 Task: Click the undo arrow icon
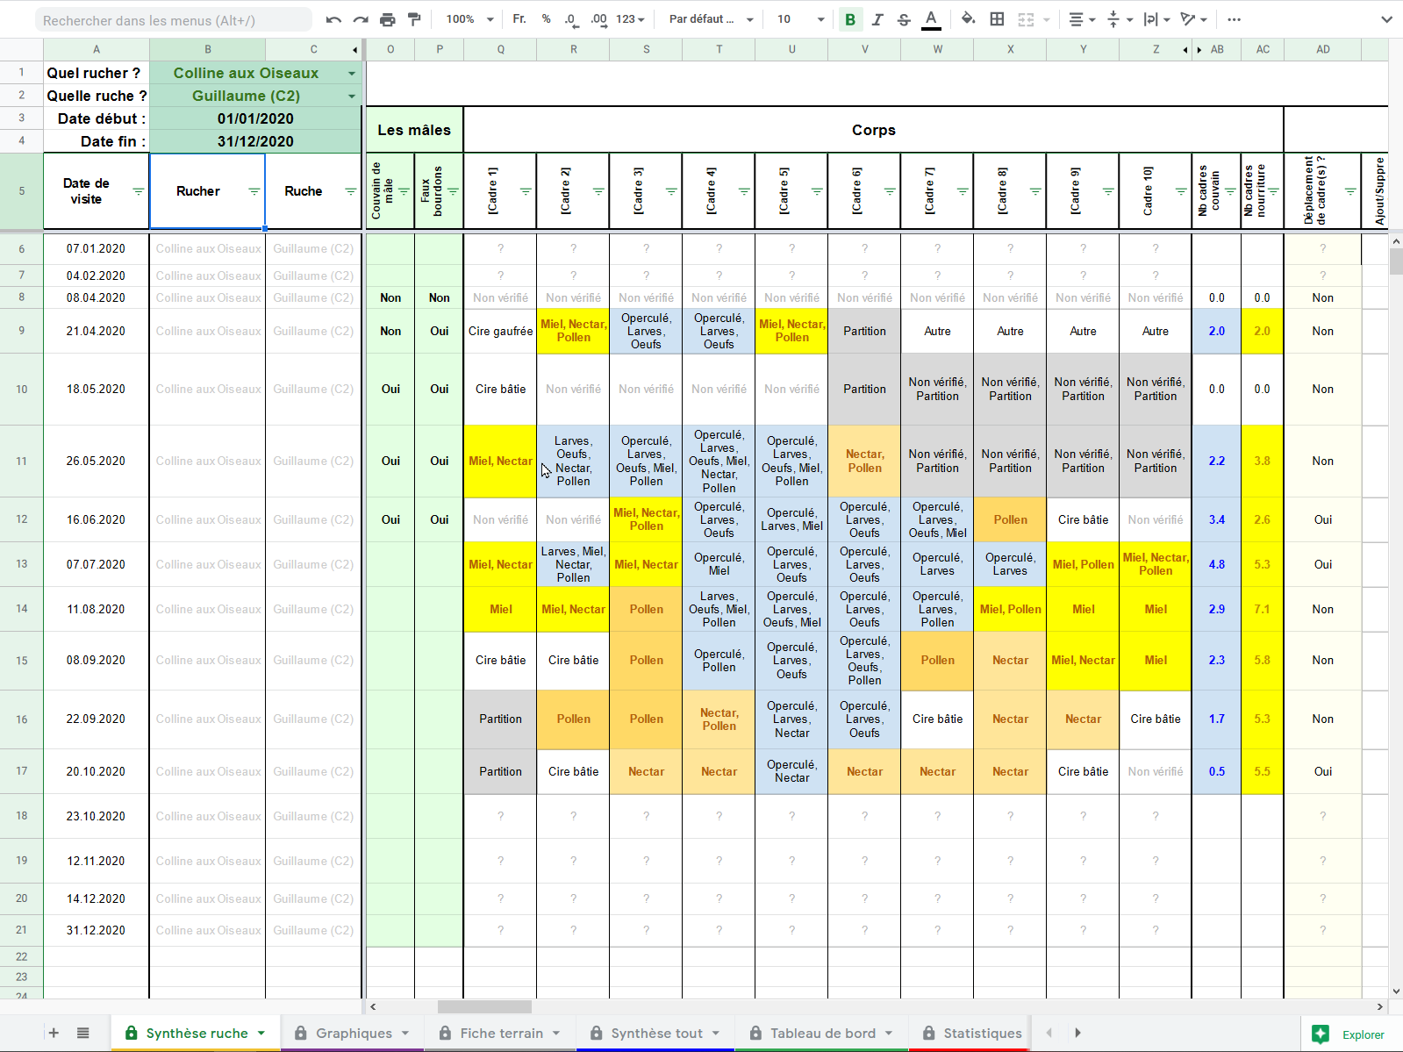tap(333, 19)
